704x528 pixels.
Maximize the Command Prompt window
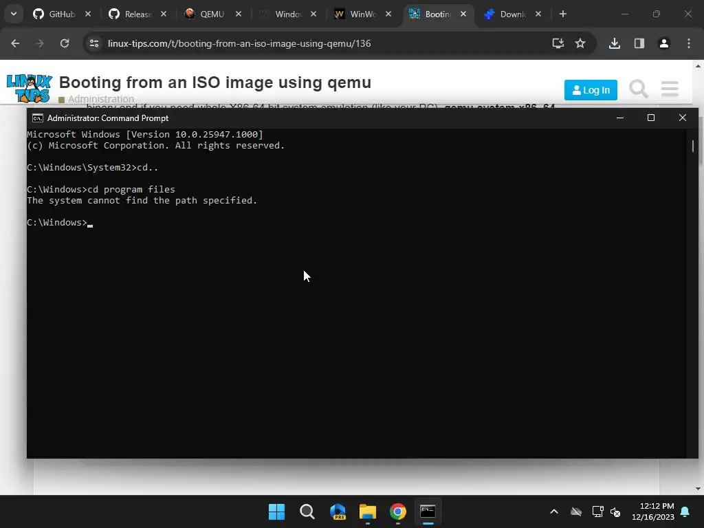(x=651, y=118)
